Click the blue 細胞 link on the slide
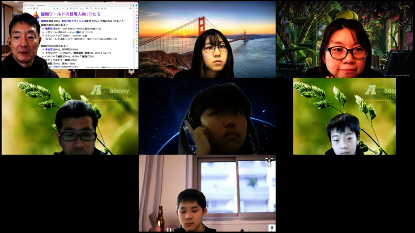This screenshot has width=415, height=233. pos(43,21)
